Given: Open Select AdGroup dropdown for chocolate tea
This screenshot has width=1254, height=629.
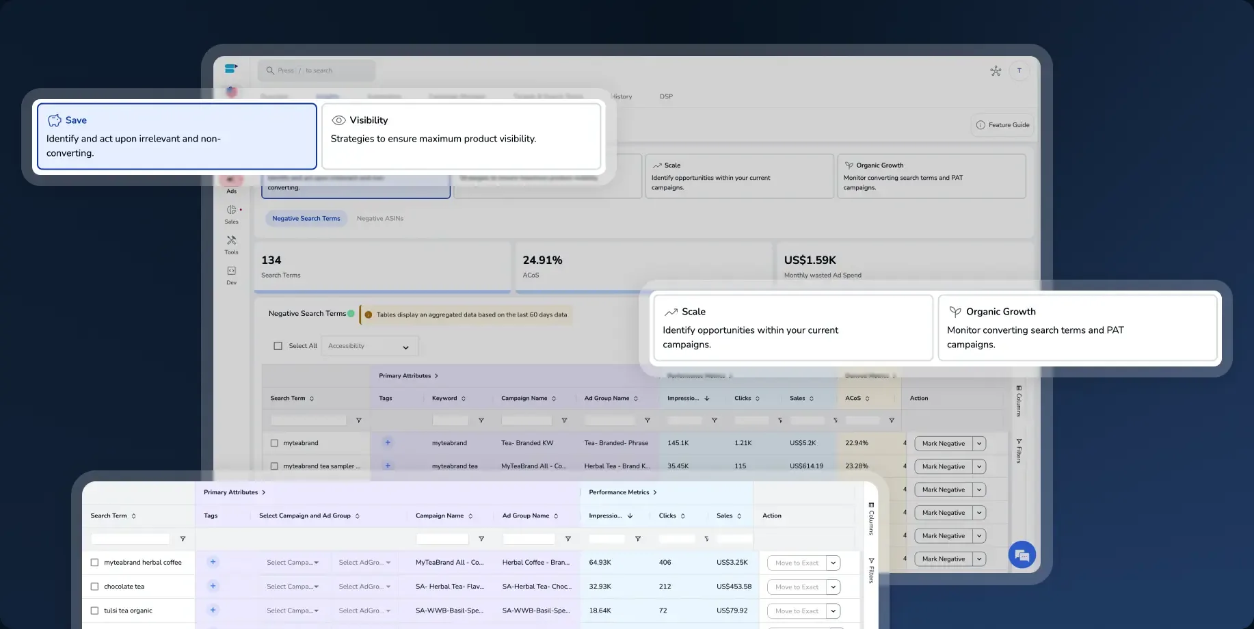Looking at the screenshot, I should (x=365, y=587).
